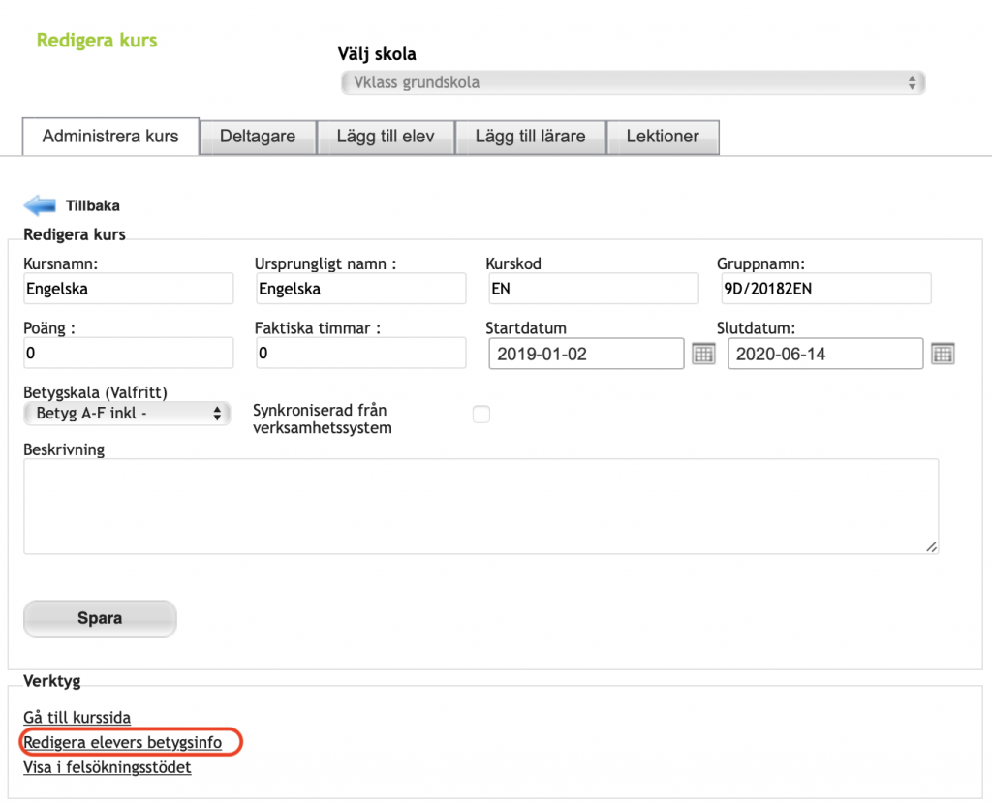Switch to the Lektioner tab
992x805 pixels.
coord(663,137)
